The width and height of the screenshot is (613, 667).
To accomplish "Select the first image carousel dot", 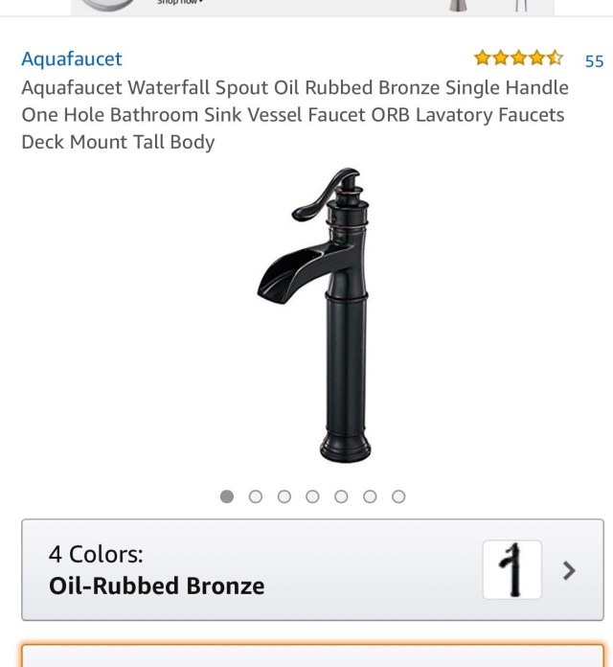I will pyautogui.click(x=227, y=496).
